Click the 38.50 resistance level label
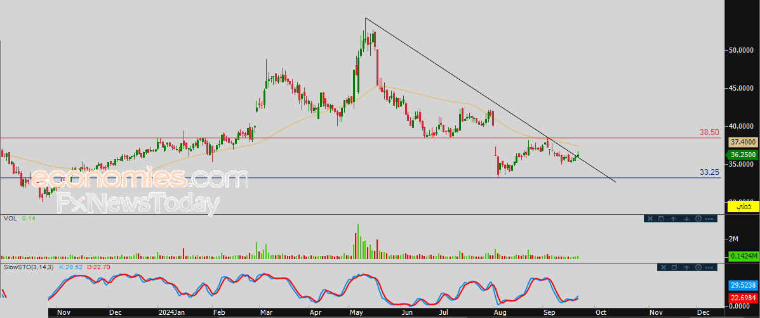This screenshot has width=760, height=318. tap(709, 132)
